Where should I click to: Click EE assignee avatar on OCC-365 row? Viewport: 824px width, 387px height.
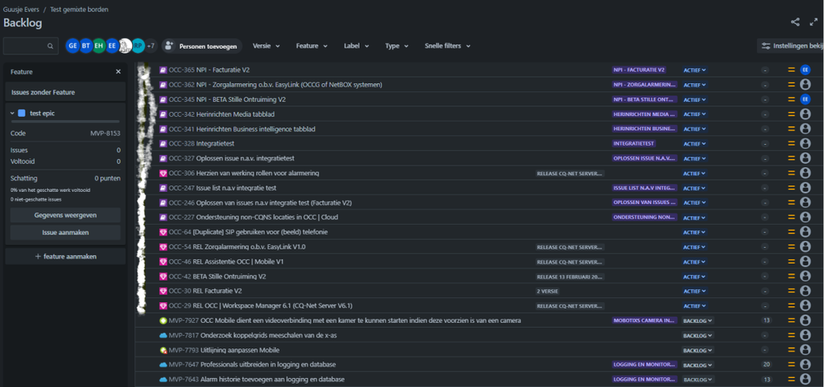805,70
